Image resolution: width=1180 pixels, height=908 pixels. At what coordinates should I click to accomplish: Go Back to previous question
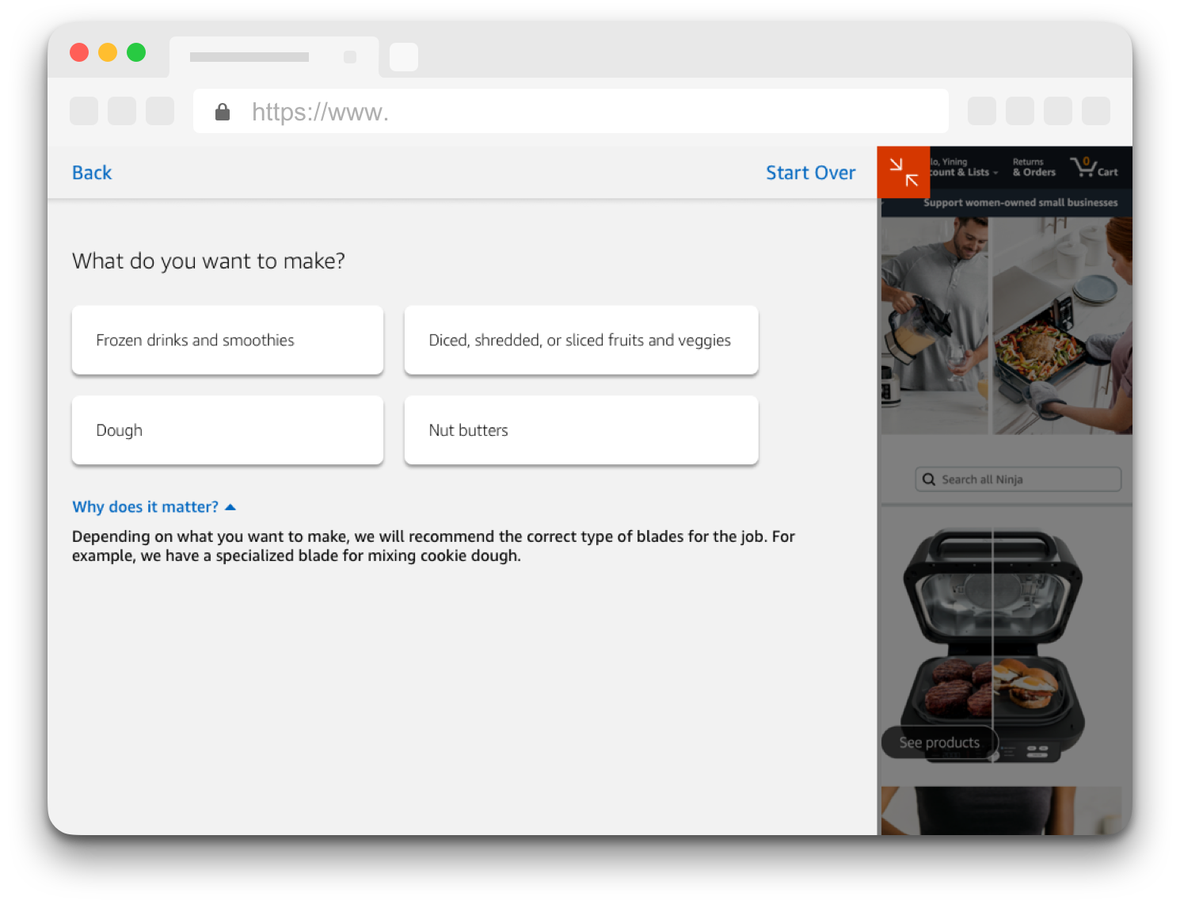coord(92,173)
